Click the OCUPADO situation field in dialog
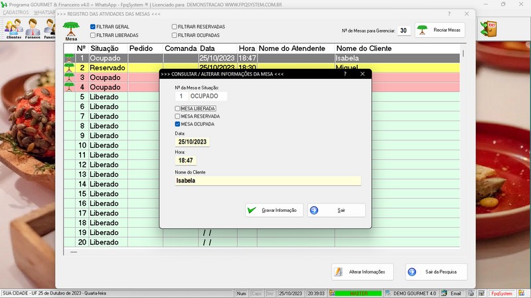 pyautogui.click(x=208, y=96)
